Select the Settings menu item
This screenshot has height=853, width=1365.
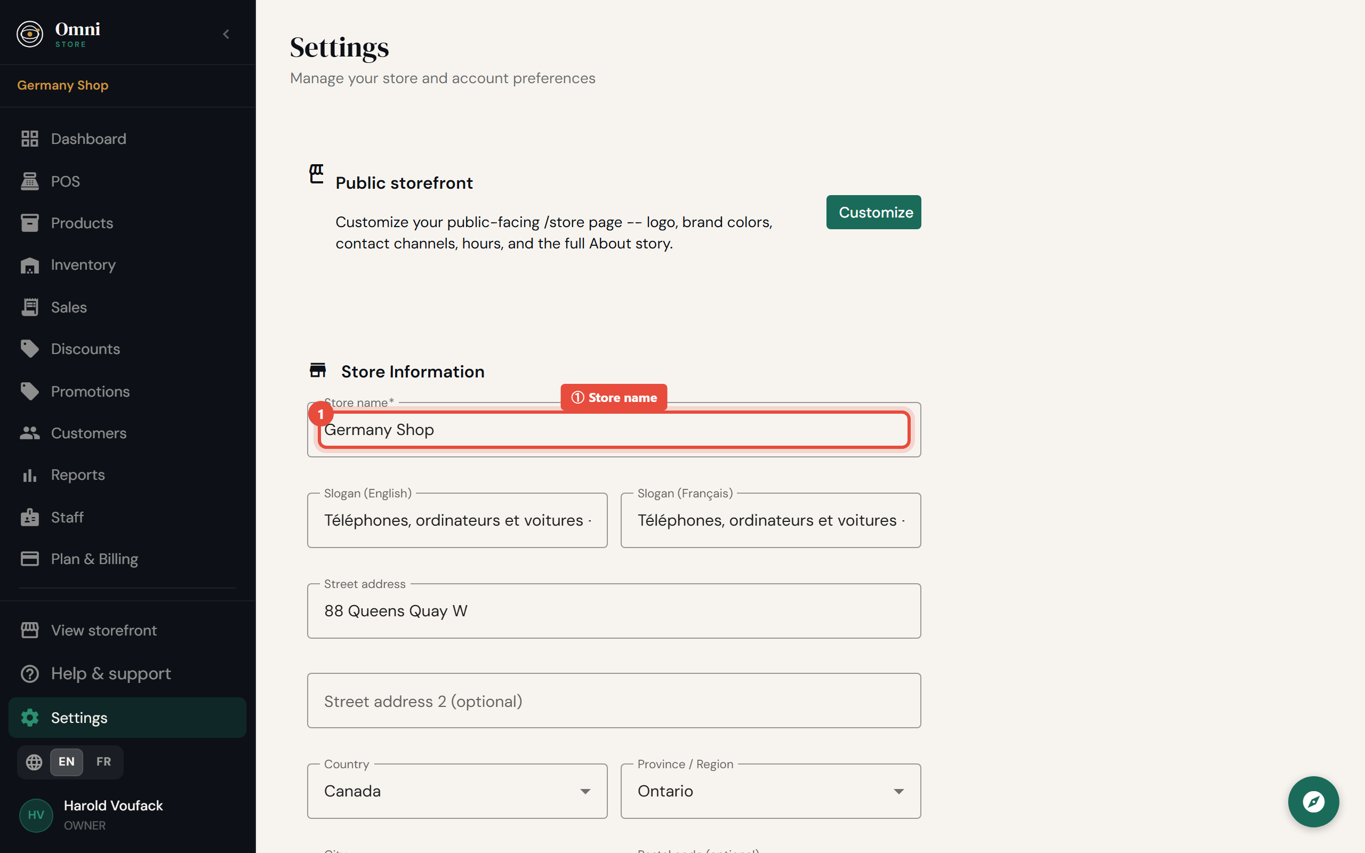pyautogui.click(x=127, y=718)
